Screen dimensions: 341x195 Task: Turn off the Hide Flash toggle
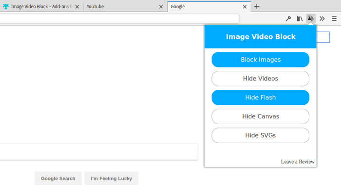260,97
